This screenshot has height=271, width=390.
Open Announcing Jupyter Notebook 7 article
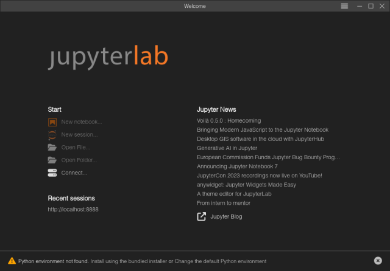237,166
